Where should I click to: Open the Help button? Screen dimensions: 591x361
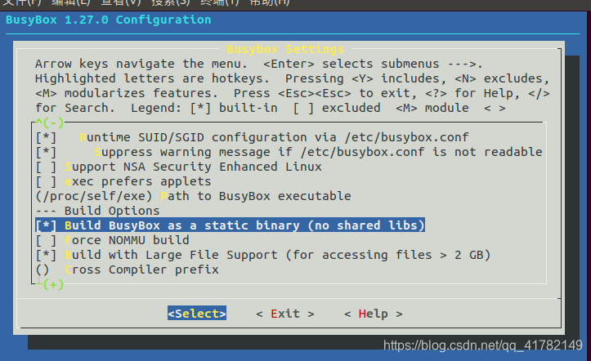373,314
